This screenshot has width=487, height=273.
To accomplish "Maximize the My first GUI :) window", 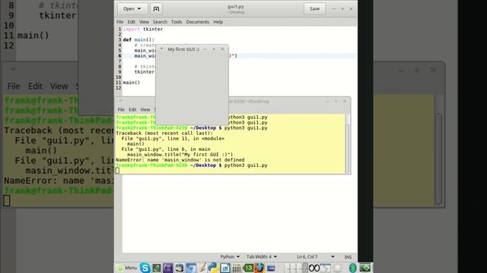I will 214,49.
